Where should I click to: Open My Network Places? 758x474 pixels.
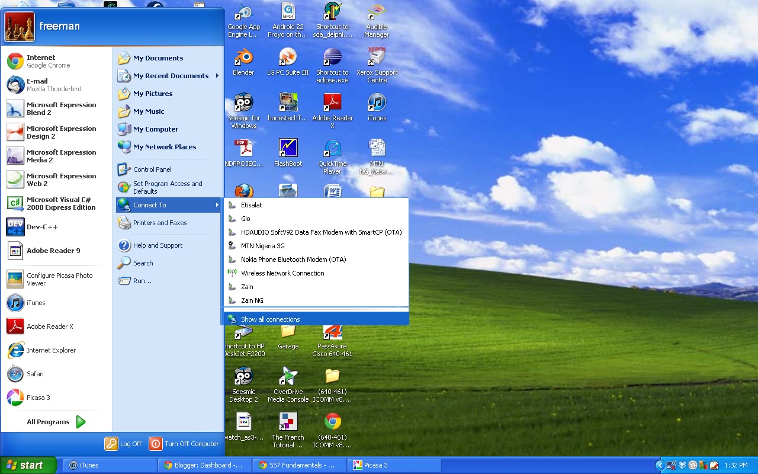(x=168, y=147)
